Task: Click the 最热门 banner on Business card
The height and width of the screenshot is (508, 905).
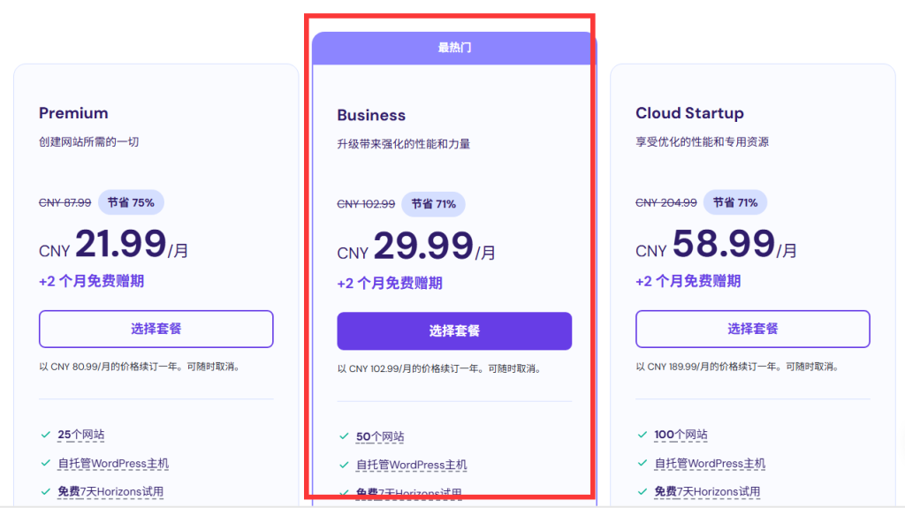Action: point(454,48)
